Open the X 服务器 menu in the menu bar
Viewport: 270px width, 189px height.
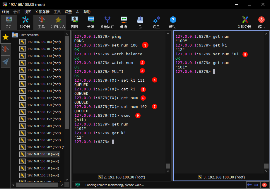[42, 12]
